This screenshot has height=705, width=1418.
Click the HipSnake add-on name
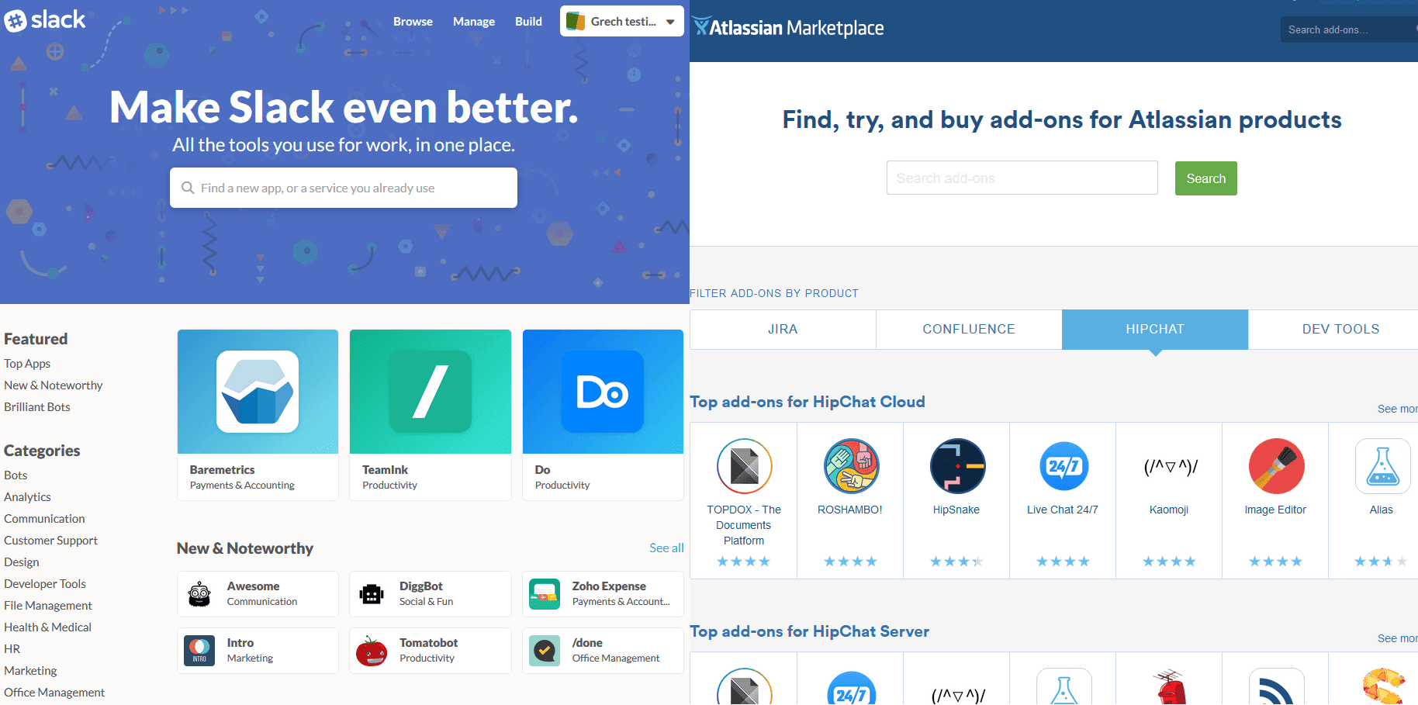pos(956,510)
